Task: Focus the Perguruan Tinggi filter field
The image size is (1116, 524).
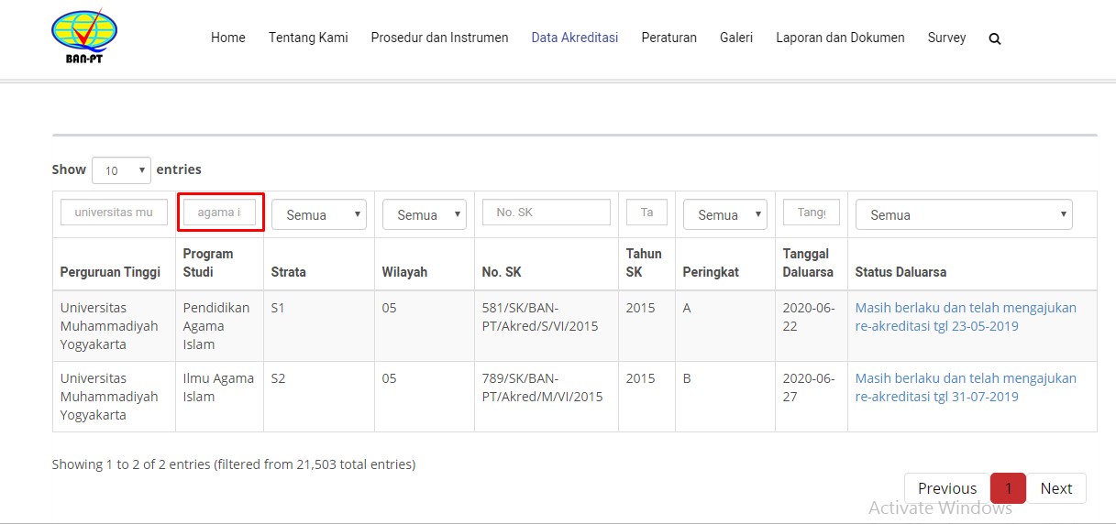Action: [114, 212]
